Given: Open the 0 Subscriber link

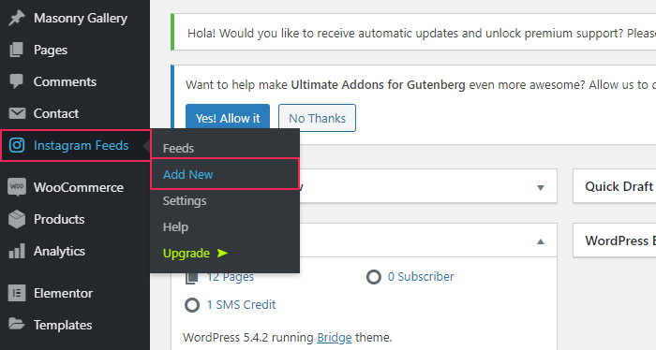Looking at the screenshot, I should [421, 276].
